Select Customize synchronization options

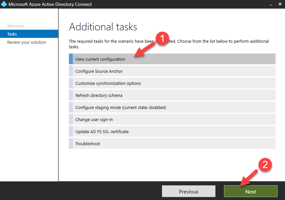point(172,83)
